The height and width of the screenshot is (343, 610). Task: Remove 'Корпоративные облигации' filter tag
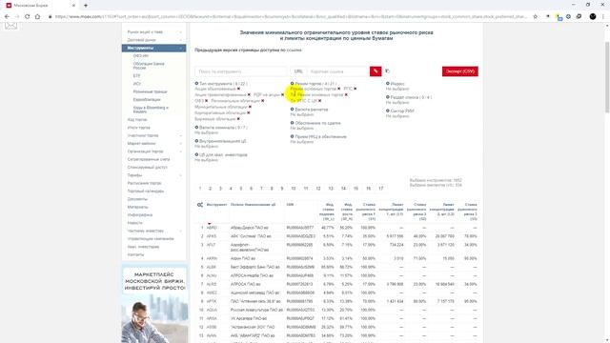(249, 113)
